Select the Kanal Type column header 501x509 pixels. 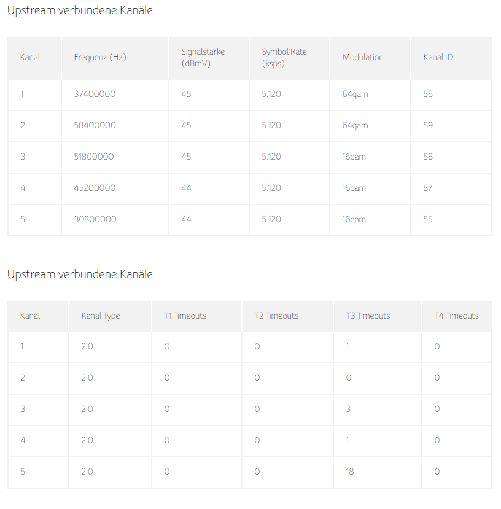pyautogui.click(x=101, y=316)
